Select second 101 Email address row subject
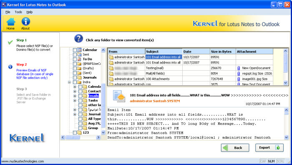Image resolution: width=292 pixels, height=165 pixels. 164,63
